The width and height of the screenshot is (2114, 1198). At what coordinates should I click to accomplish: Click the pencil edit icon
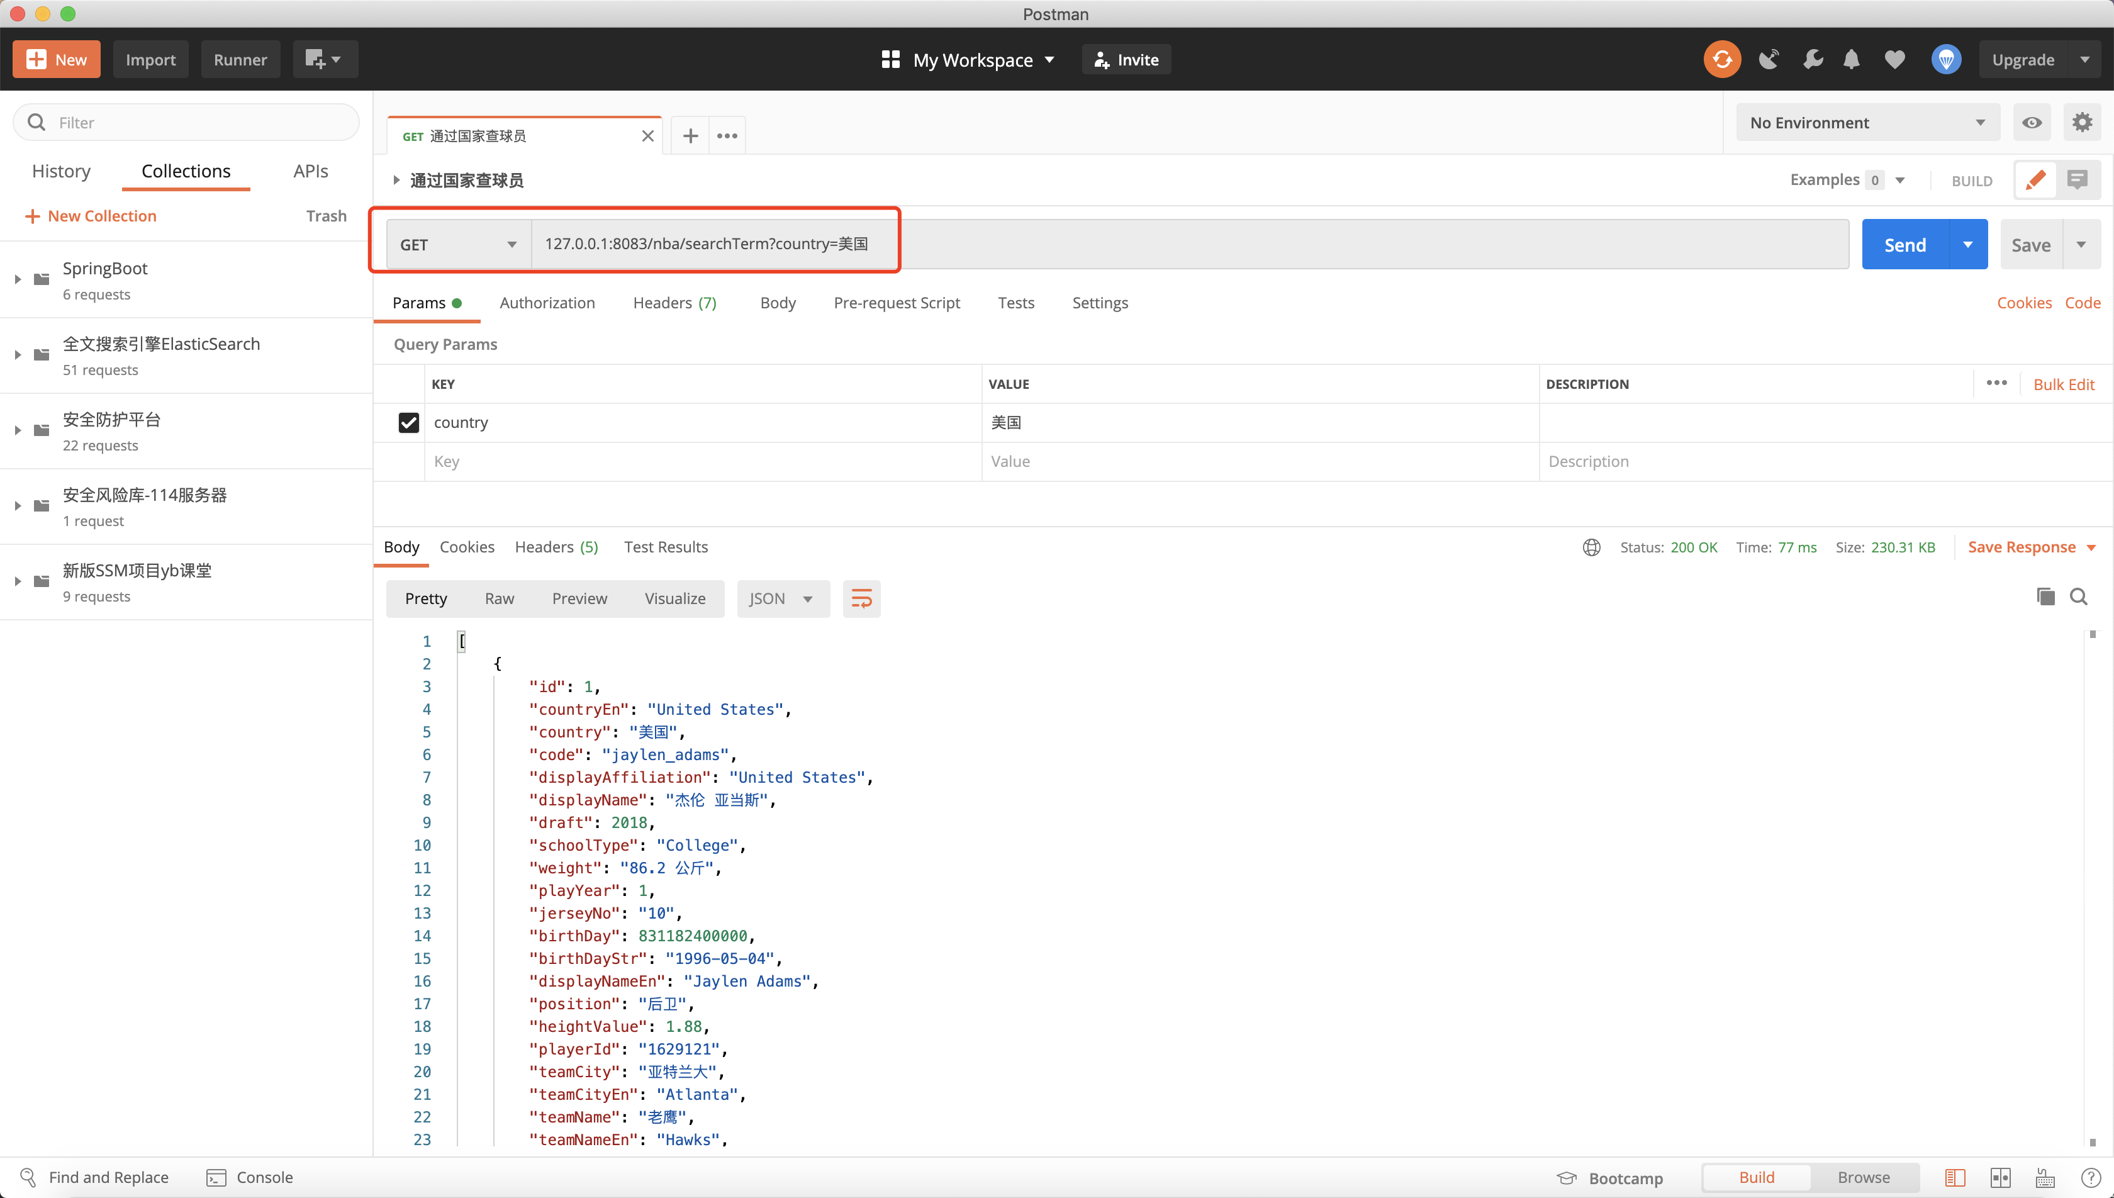(x=2035, y=179)
